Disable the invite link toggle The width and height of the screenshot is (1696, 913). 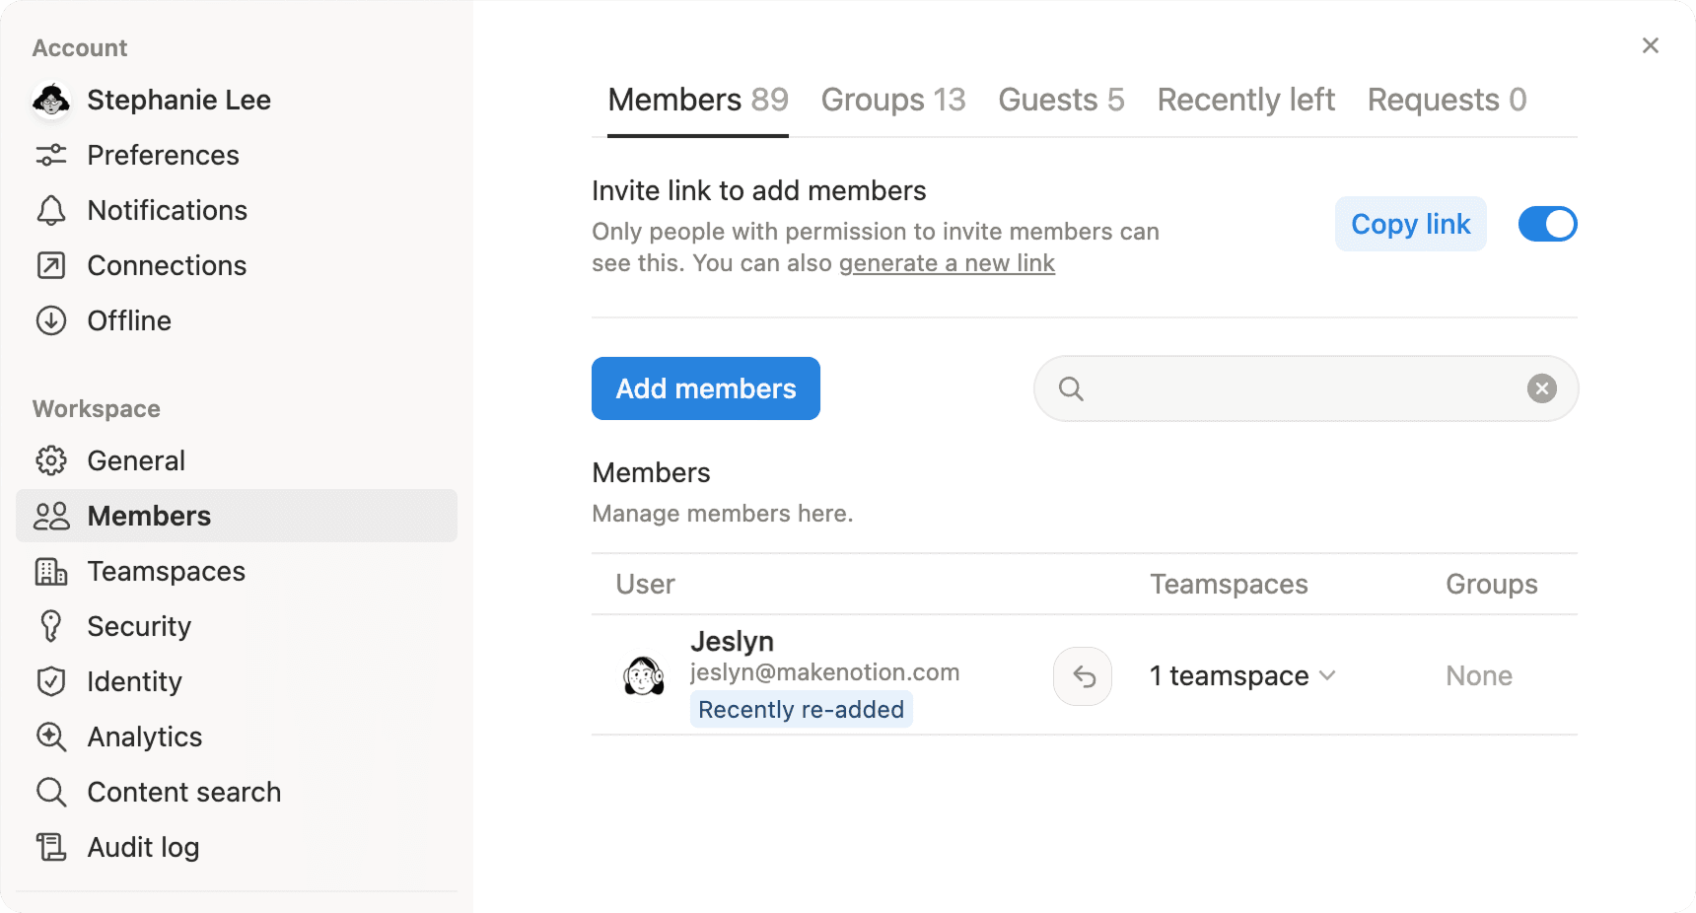click(1546, 224)
